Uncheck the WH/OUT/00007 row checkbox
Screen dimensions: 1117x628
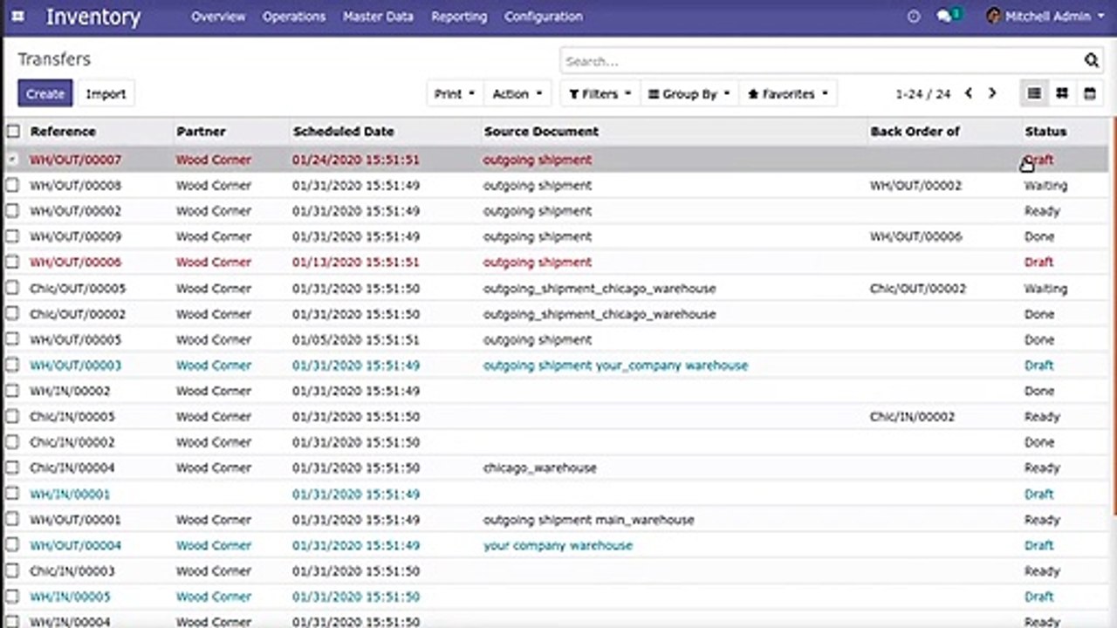12,160
